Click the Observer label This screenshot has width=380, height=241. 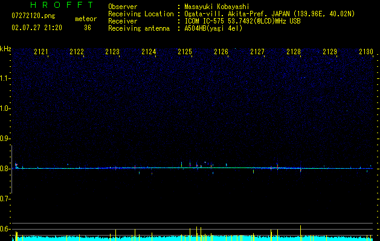[123, 7]
